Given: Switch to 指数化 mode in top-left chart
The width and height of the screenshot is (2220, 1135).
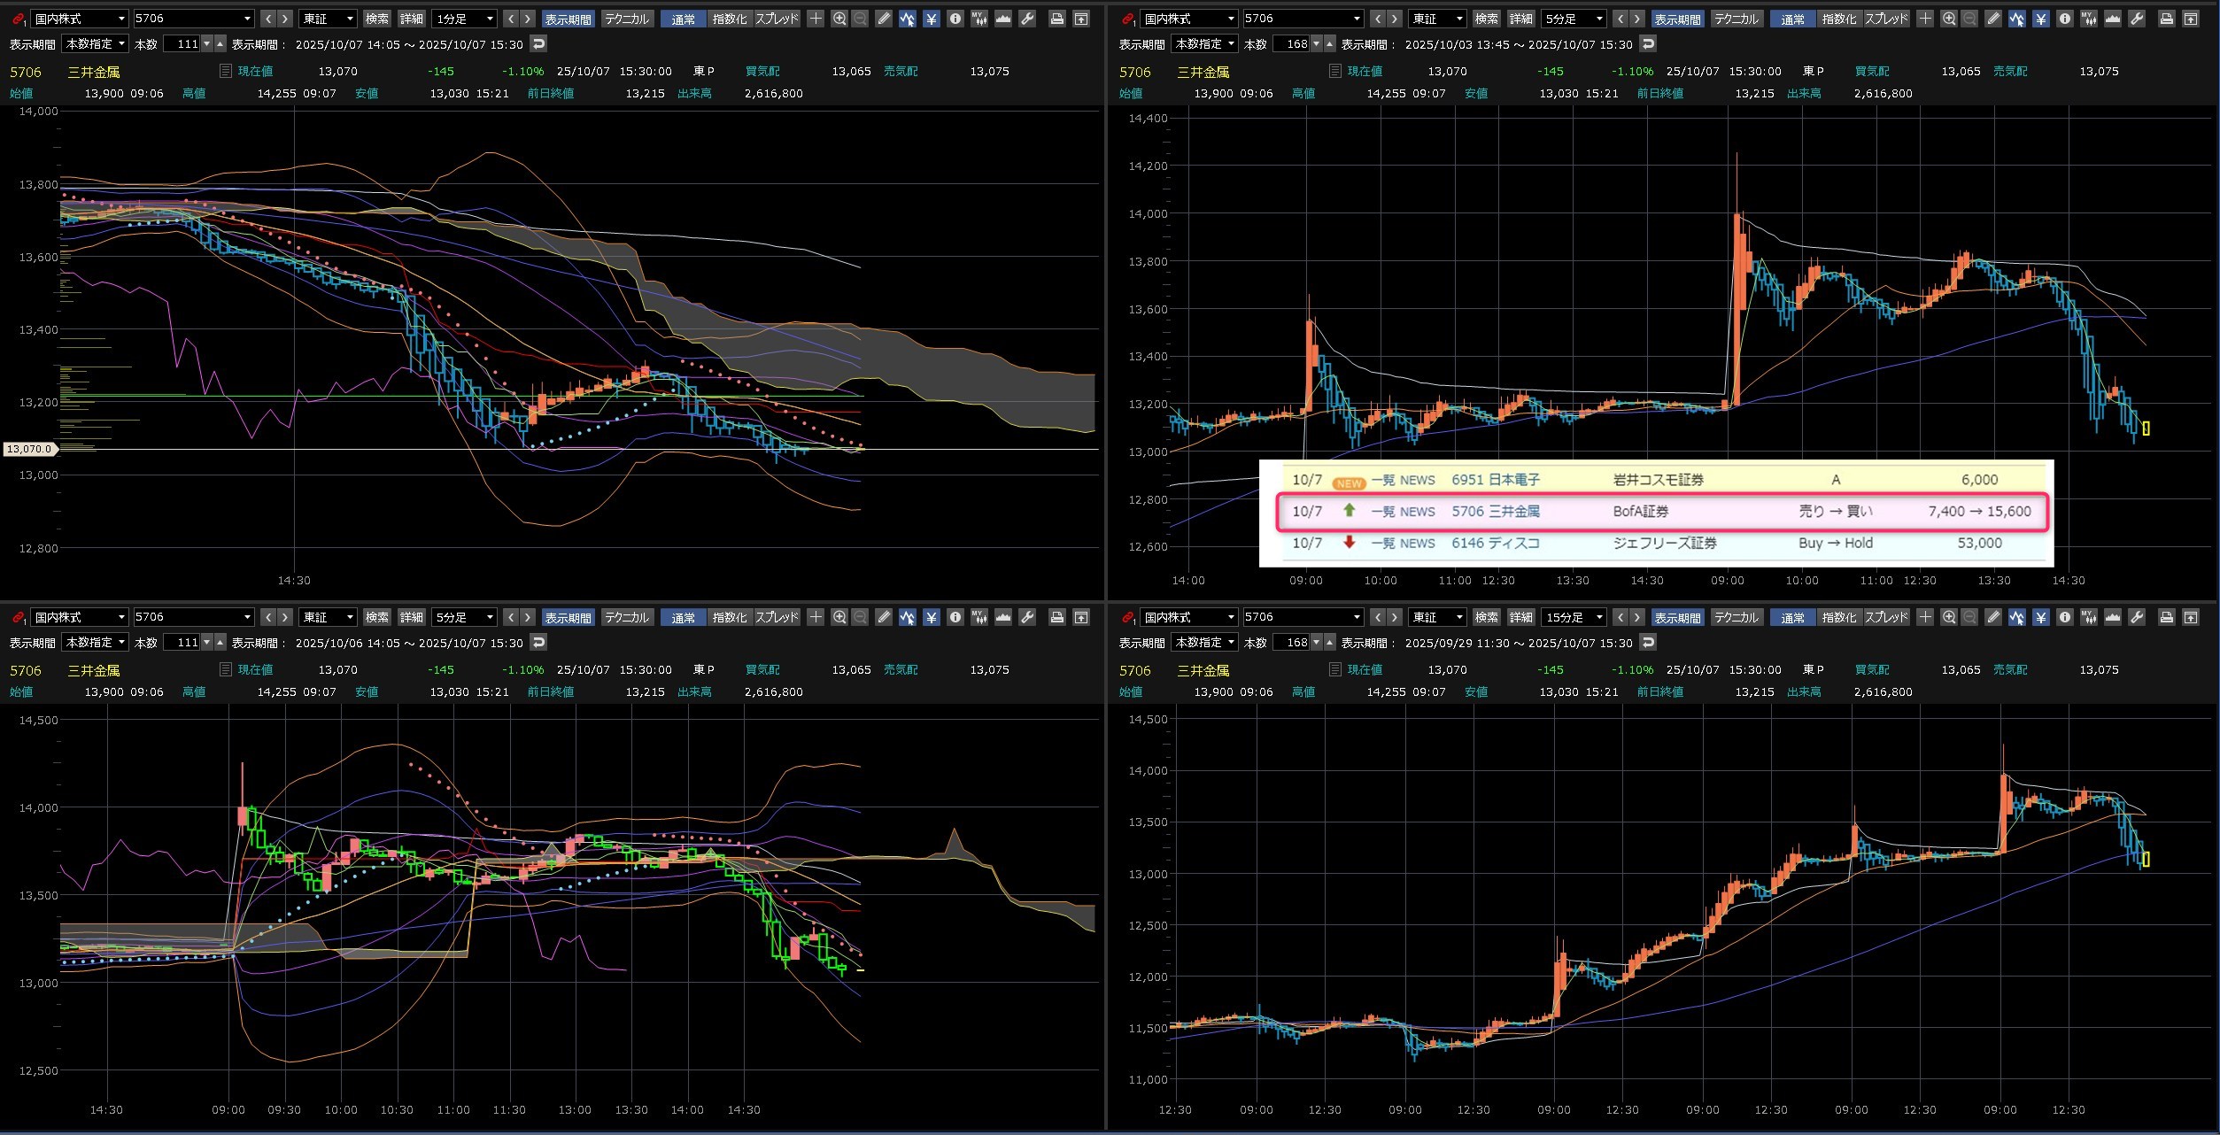Looking at the screenshot, I should (730, 19).
